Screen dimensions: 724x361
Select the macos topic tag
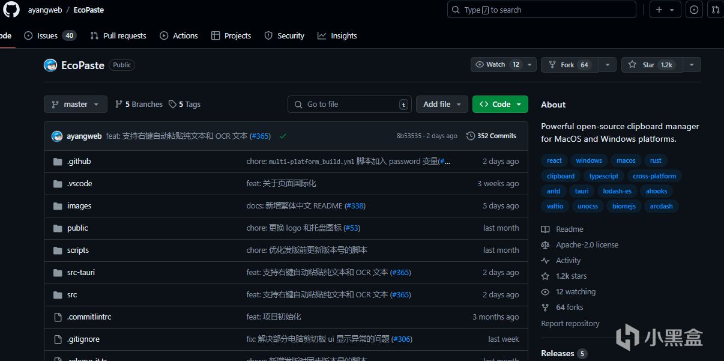click(x=626, y=160)
